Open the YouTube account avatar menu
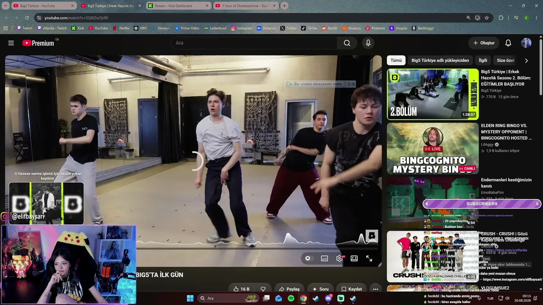The width and height of the screenshot is (543, 305). click(526, 43)
